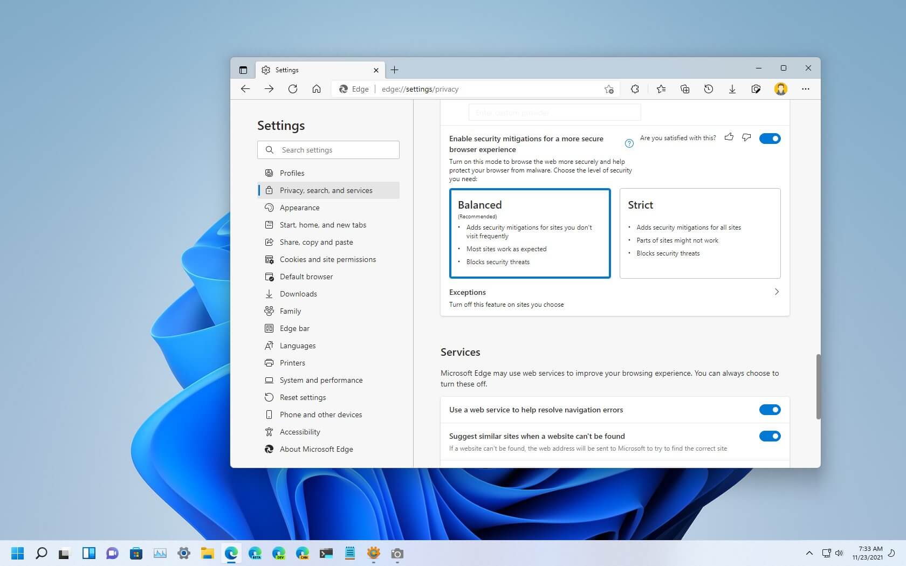This screenshot has height=566, width=906.
Task: Open Appearance settings section
Action: coord(328,208)
